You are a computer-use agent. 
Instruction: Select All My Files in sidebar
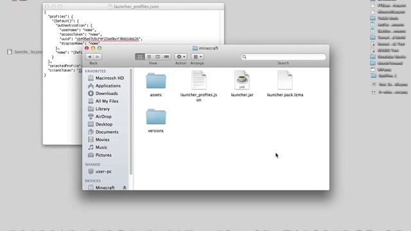click(106, 101)
